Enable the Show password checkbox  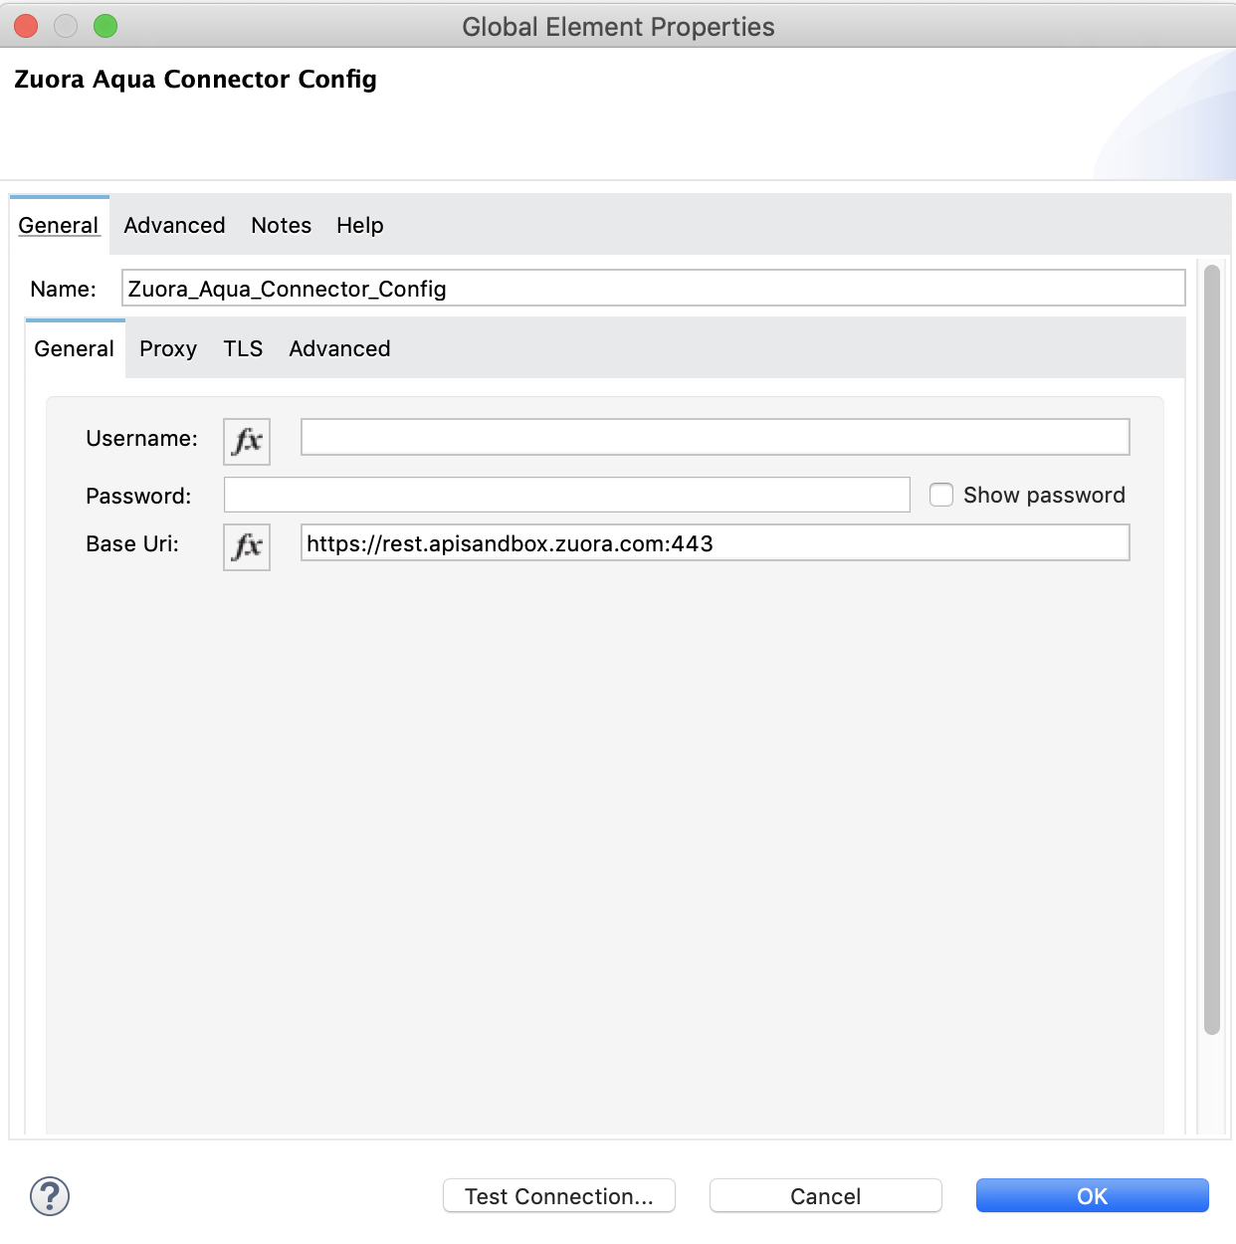[940, 494]
